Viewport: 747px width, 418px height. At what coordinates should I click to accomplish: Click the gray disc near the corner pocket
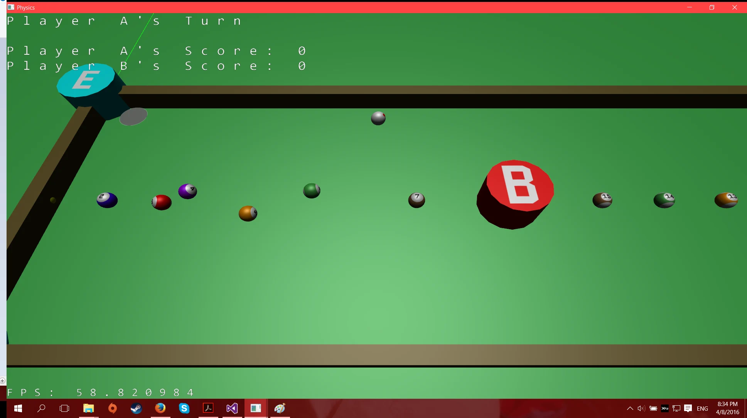coord(133,116)
